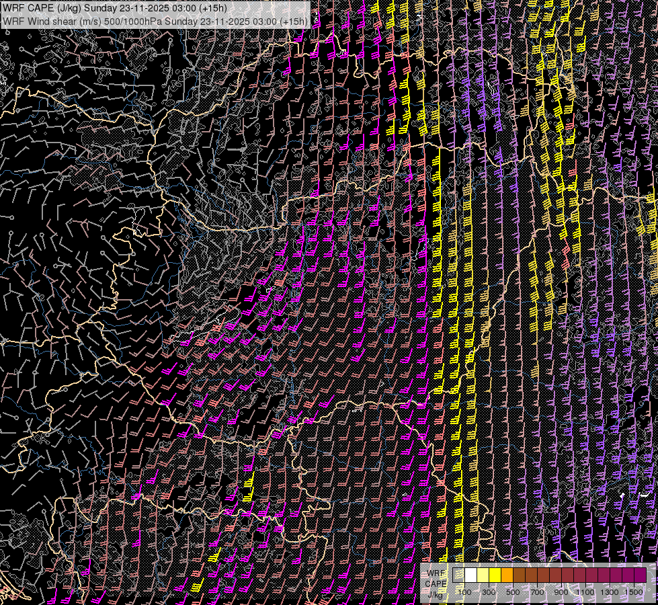Click the final purple swatch after 1500

(641, 575)
